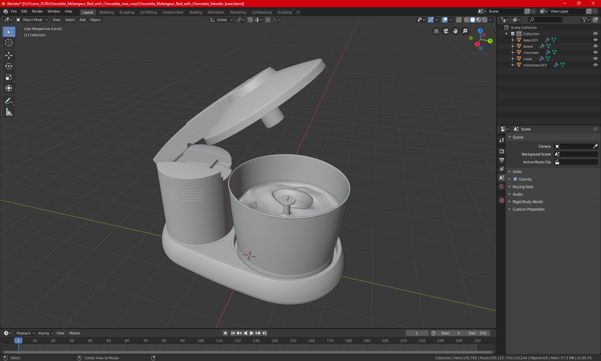Open the World properties tab
Image resolution: width=601 pixels, height=361 pixels.
point(502,186)
